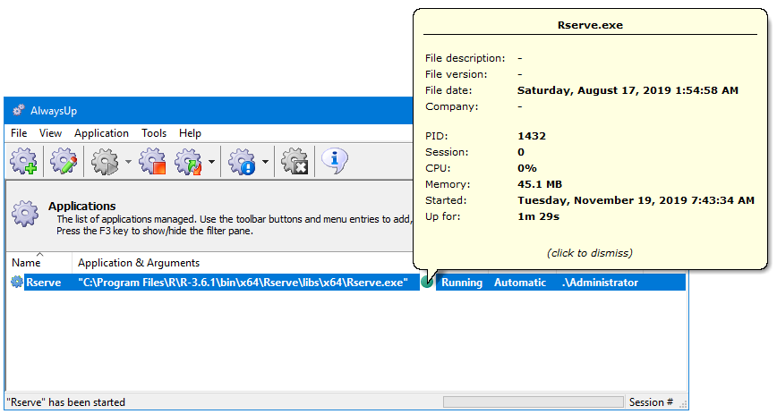This screenshot has width=777, height=414.
Task: Open the Restart Application dropdown arrow
Action: click(211, 162)
